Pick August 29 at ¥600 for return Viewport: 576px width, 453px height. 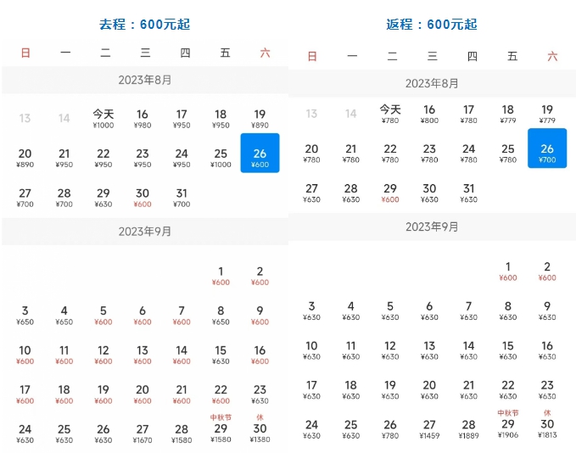[390, 193]
